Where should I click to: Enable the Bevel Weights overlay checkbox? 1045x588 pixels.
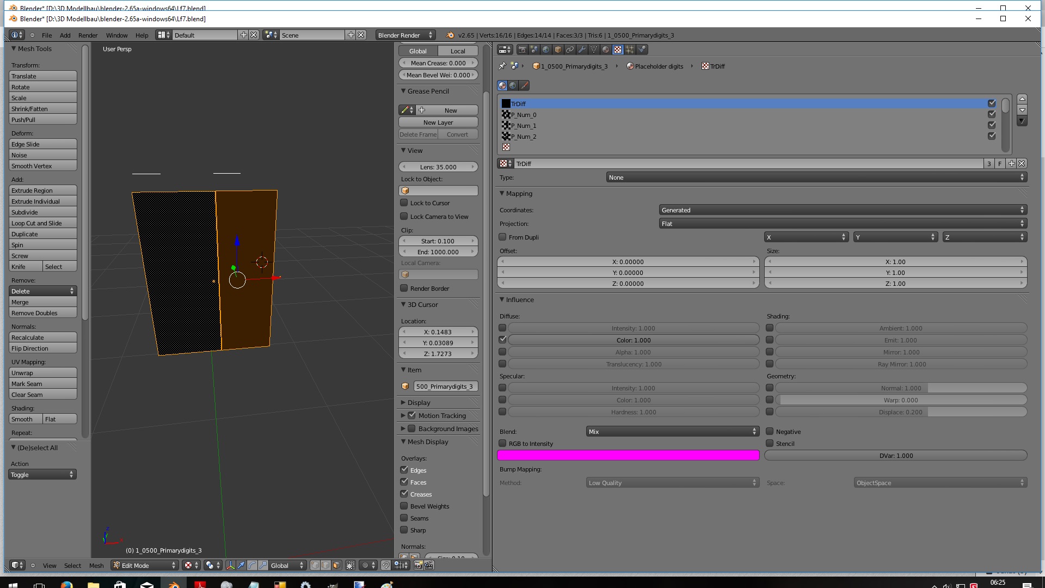[404, 506]
